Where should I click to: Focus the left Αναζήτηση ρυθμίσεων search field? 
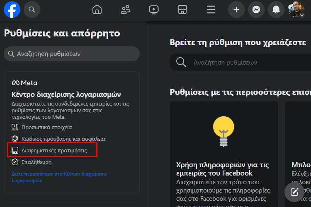coord(72,54)
